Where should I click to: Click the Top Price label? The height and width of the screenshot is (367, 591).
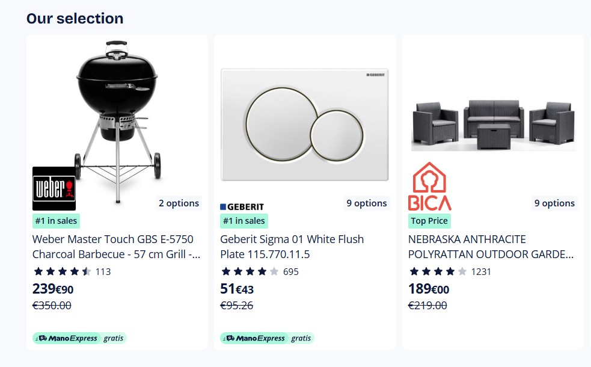coord(429,221)
